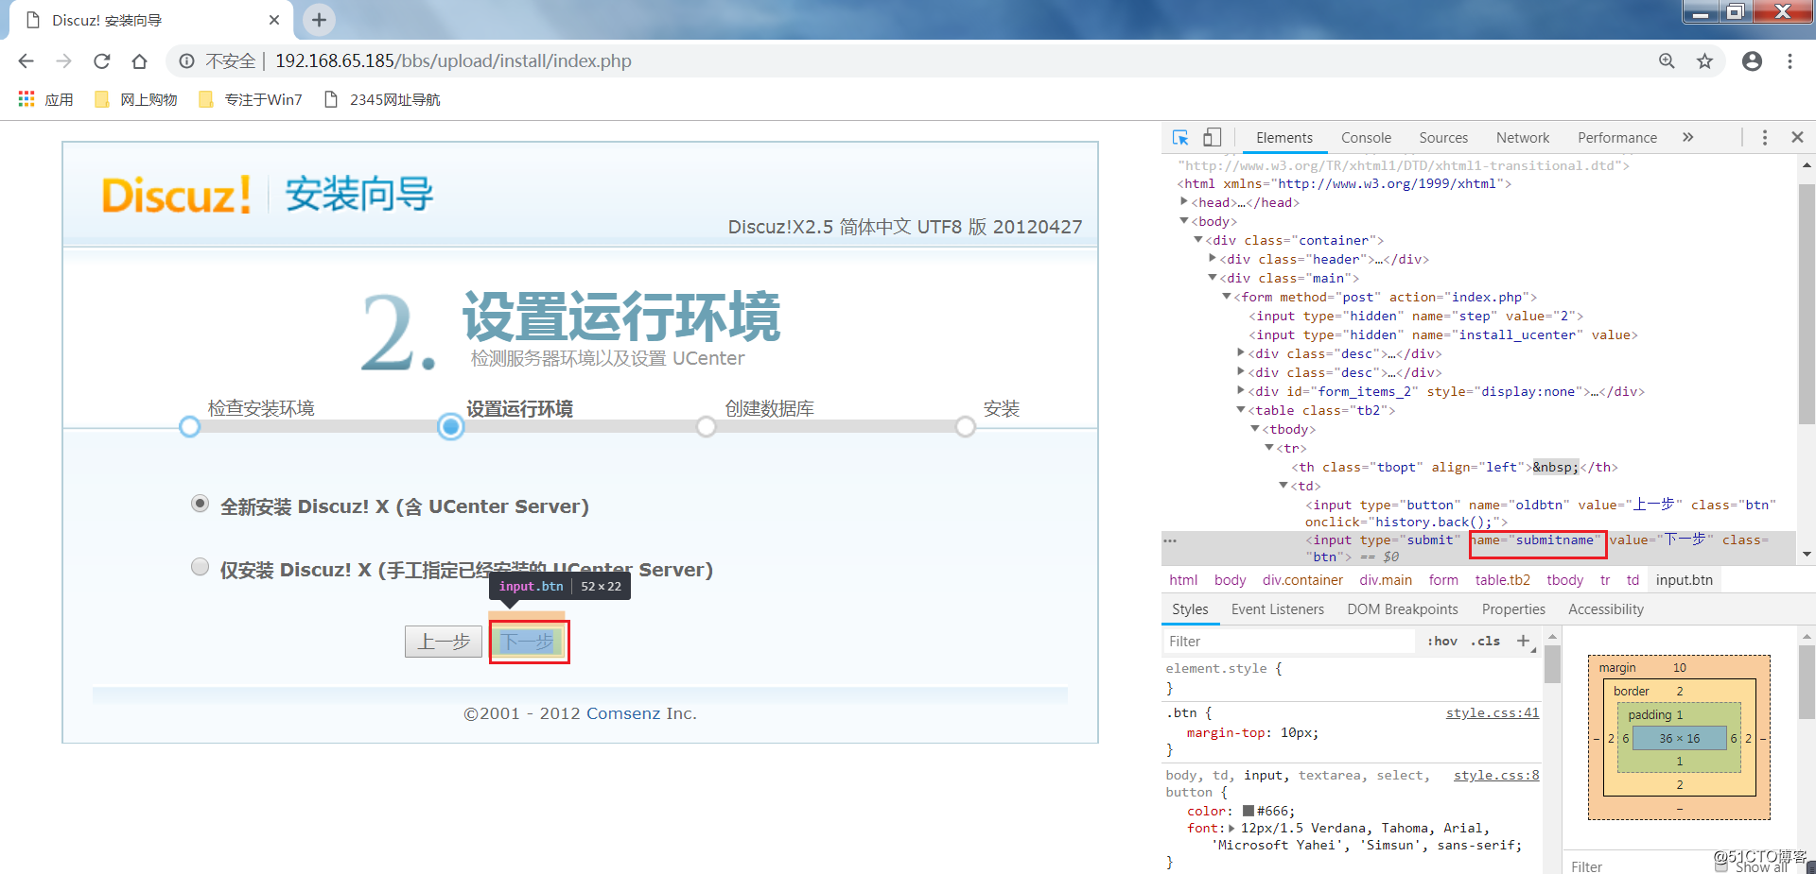1816x874 pixels.
Task: Reload the page with the refresh icon
Action: [101, 61]
